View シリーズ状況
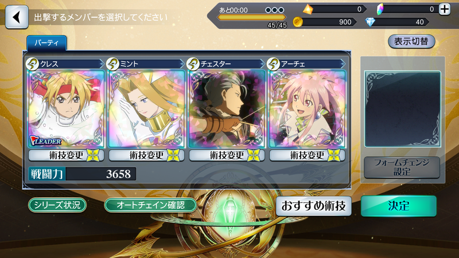Viewport: 459px width, 258px height. pyautogui.click(x=57, y=205)
